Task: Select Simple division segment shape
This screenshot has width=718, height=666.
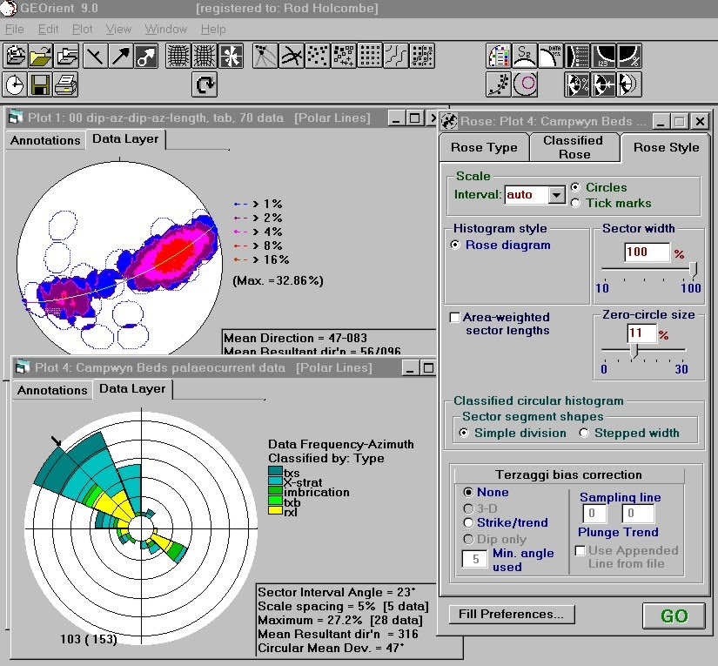Action: pyautogui.click(x=465, y=433)
